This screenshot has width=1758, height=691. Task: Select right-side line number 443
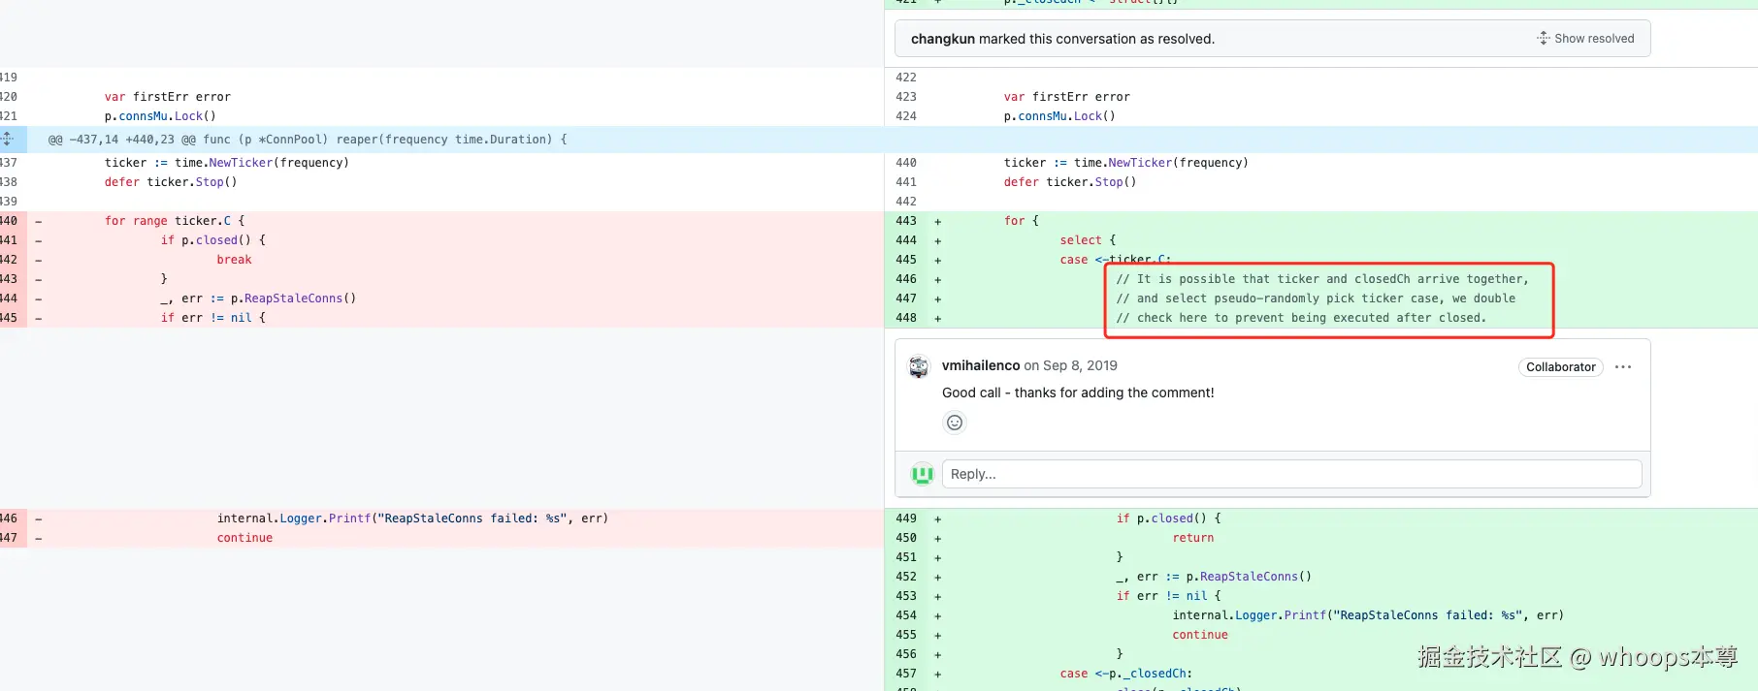(906, 221)
